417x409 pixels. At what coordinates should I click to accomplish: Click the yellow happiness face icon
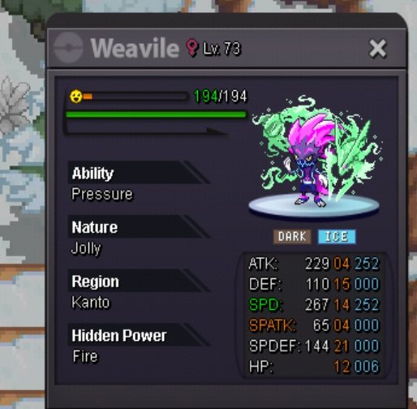pyautogui.click(x=76, y=97)
